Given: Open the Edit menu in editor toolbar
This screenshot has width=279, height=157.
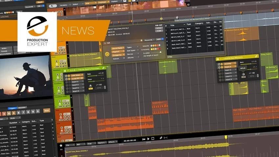Looking at the screenshot, I should point(80,145).
